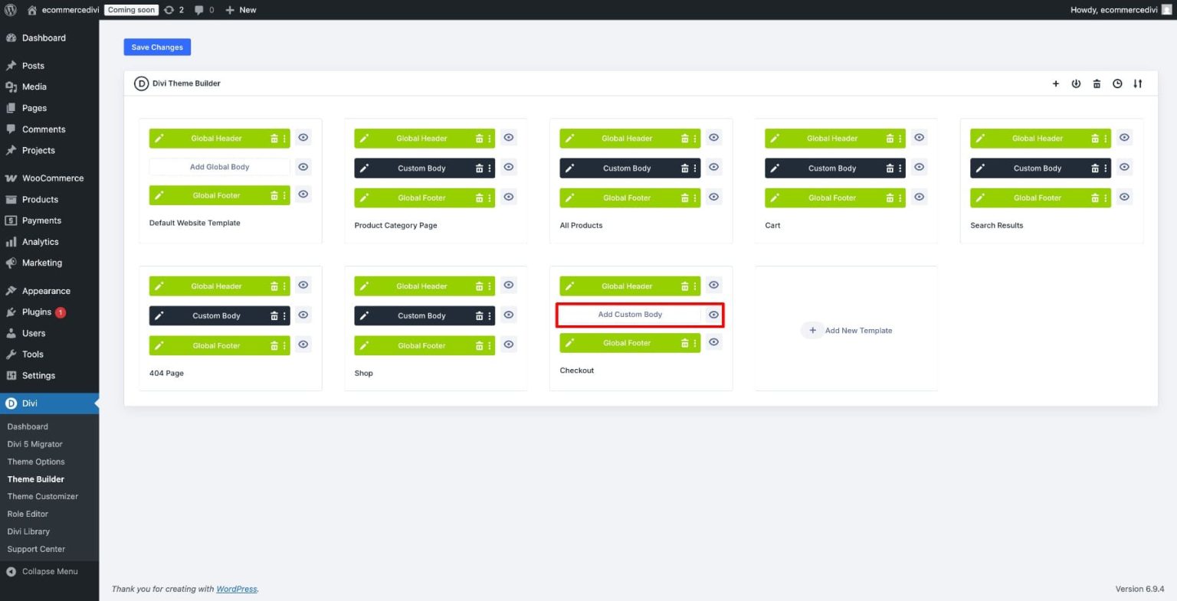Screen dimensions: 1177x601
Task: Select Divi Library in the sidebar
Action: pyautogui.click(x=28, y=531)
